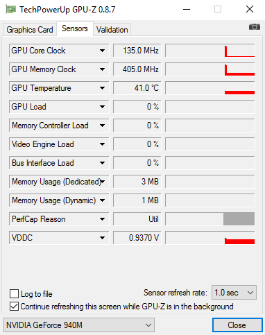Screen dimensions: 265x335
Task: Open the GPU Core Clock dropdown arrow
Action: point(102,51)
